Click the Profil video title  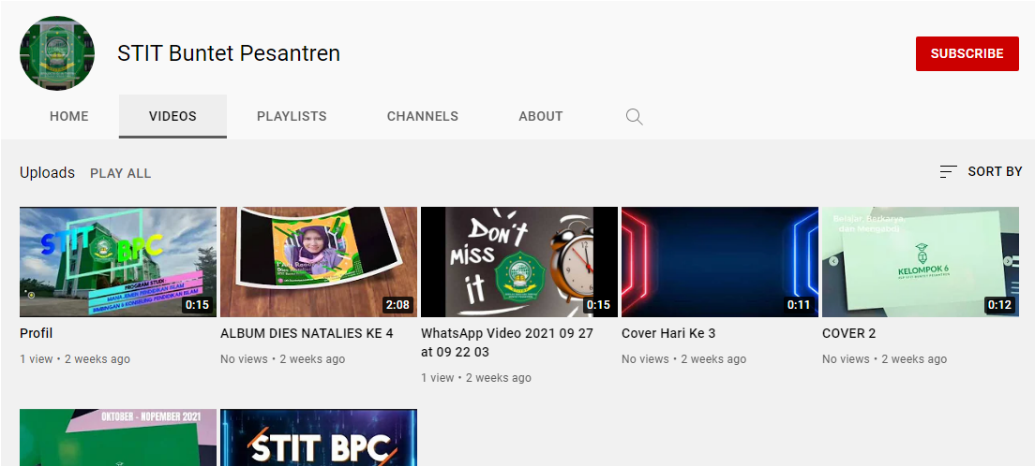tap(37, 333)
